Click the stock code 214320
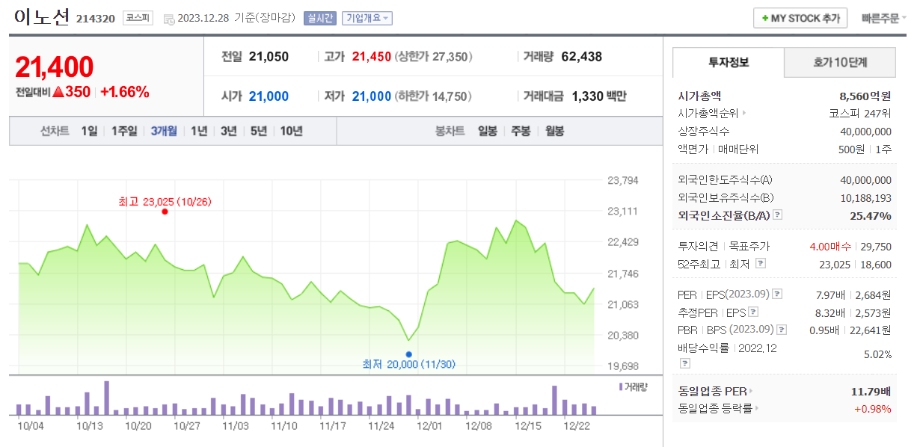The width and height of the screenshot is (920, 447). (x=95, y=19)
